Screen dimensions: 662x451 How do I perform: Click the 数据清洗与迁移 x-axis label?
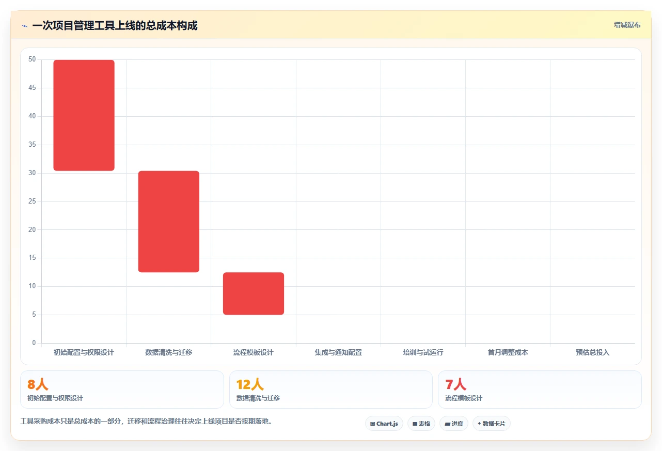[168, 352]
